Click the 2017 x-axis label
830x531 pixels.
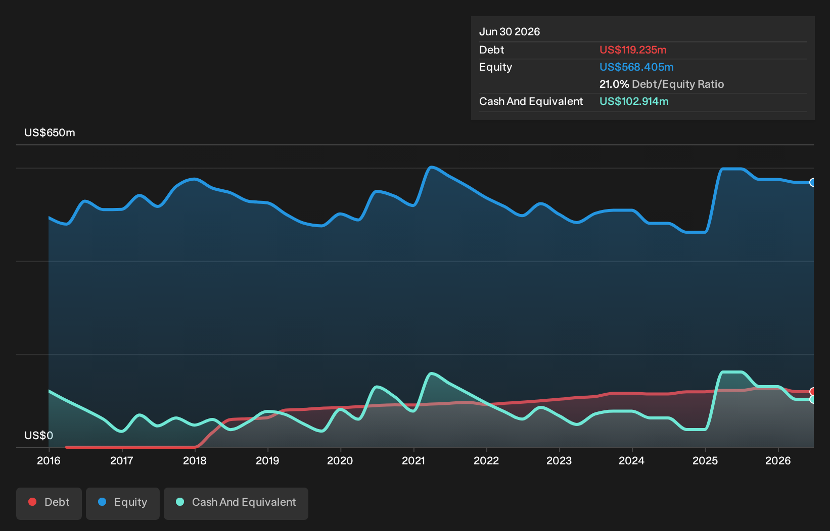pyautogui.click(x=121, y=460)
